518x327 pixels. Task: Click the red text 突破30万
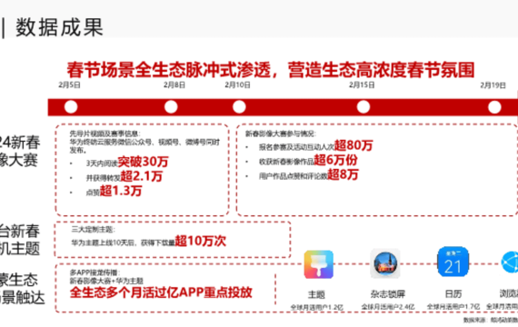click(143, 162)
